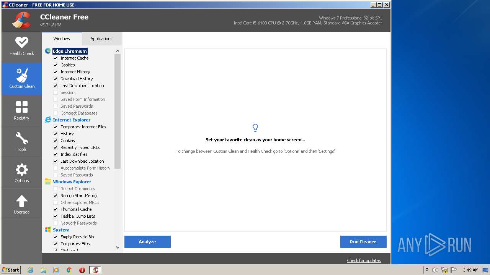Click the v5.74.8198 version text
490x275 pixels.
point(51,25)
